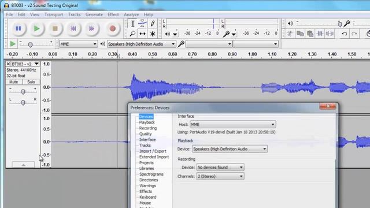Screen dimensions: 370x208
Task: Open the Recording Device dropdown showing No devices found
Action: coord(220,167)
